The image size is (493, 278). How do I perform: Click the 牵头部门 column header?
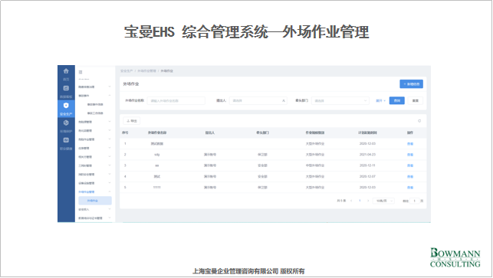262,133
